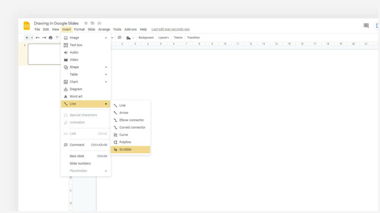Click Link menu entry with Ctrl+K
This screenshot has height=213, width=380.
pos(86,133)
